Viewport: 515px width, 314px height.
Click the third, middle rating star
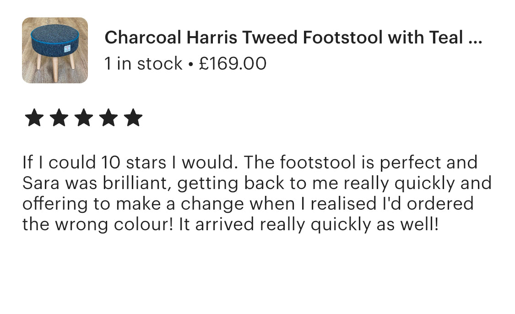point(84,118)
